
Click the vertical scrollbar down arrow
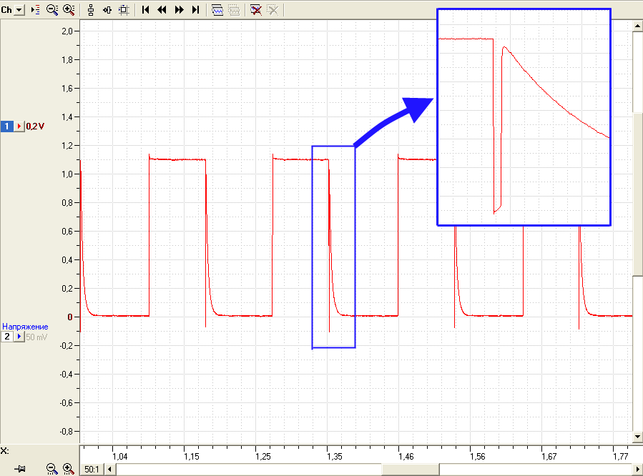pos(638,437)
